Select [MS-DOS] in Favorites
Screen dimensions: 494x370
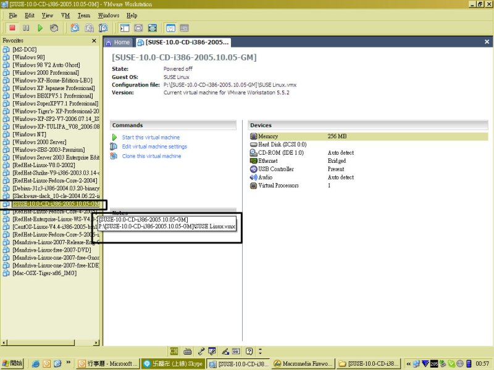(24, 49)
